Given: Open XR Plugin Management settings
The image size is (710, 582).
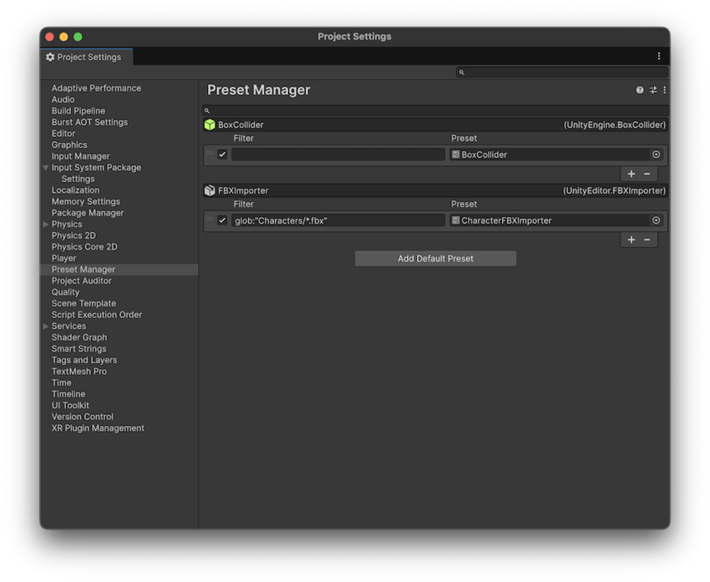Looking at the screenshot, I should [98, 428].
